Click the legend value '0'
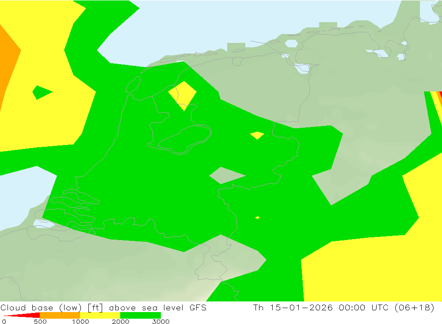The width and height of the screenshot is (442, 324). [x=4, y=321]
